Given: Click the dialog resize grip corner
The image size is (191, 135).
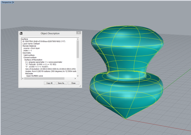Looking at the screenshot, I should click(x=80, y=86).
